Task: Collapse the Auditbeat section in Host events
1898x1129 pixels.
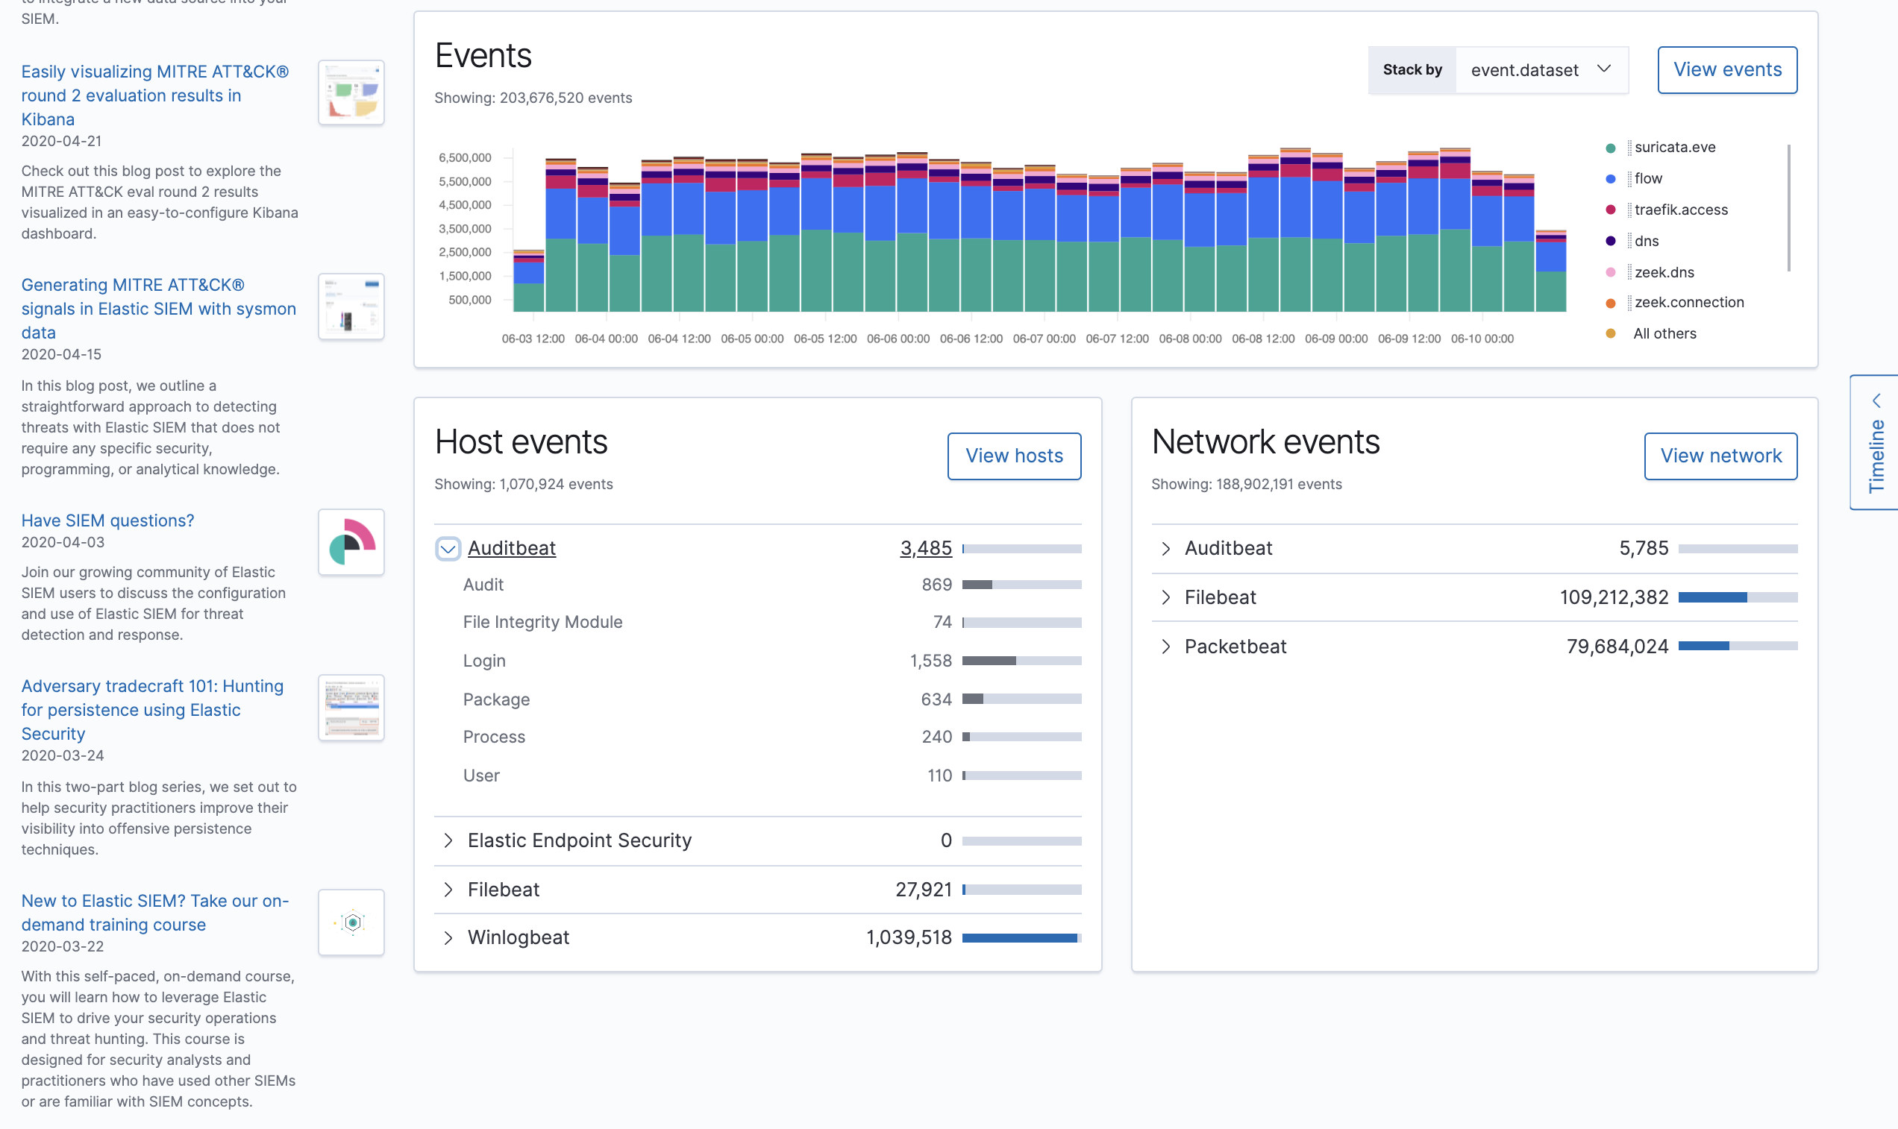Action: point(448,548)
